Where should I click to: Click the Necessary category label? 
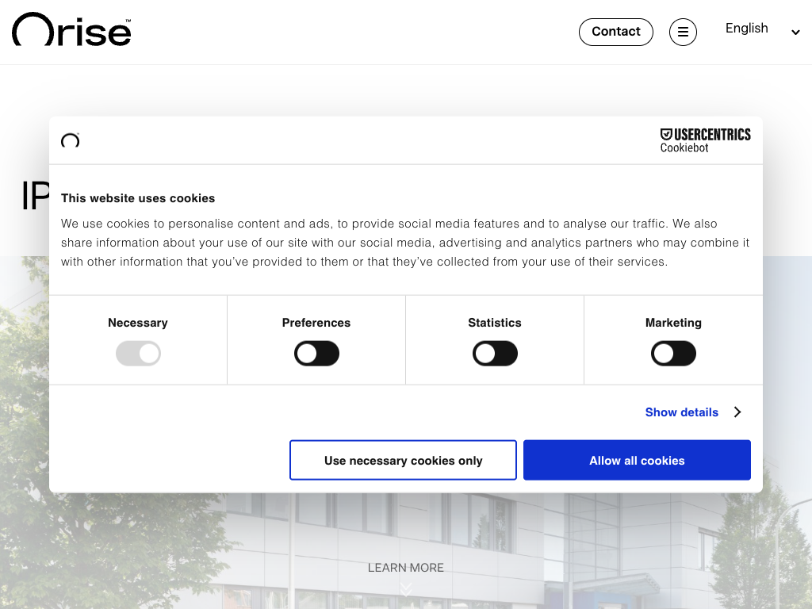(x=138, y=323)
